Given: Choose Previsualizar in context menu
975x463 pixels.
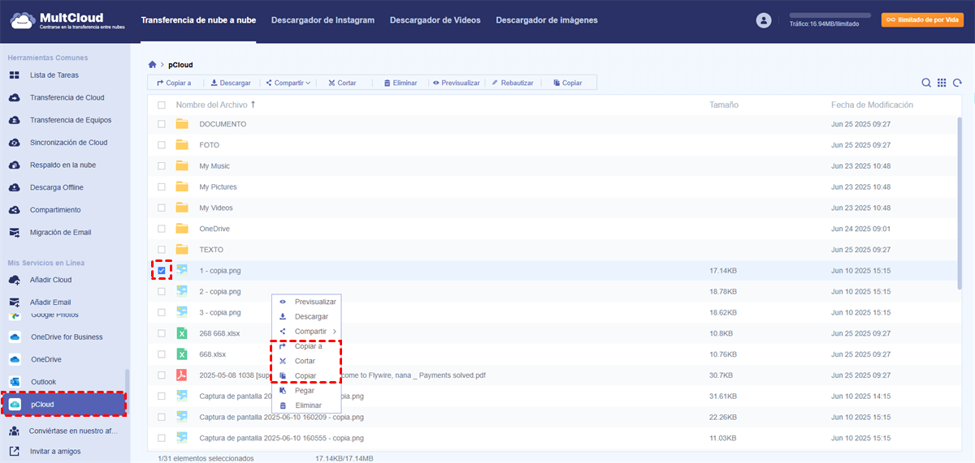Looking at the screenshot, I should (306, 302).
